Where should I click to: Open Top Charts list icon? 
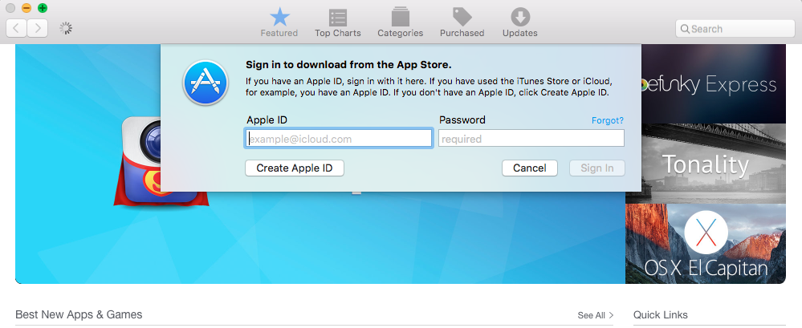pos(337,18)
